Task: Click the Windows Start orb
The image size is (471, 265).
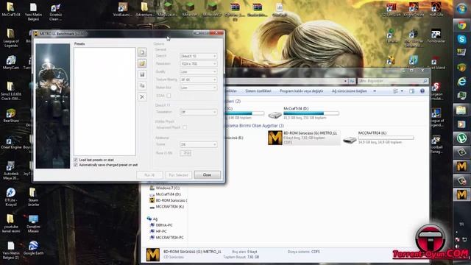Action: 461,9
